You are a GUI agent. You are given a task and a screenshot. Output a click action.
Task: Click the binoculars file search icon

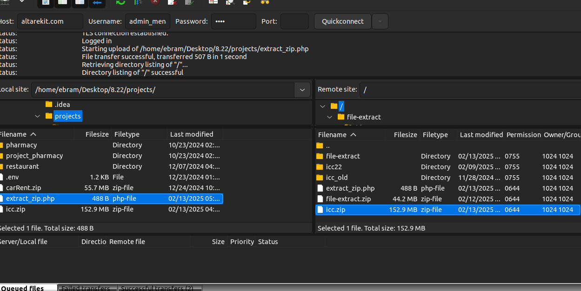click(x=265, y=2)
